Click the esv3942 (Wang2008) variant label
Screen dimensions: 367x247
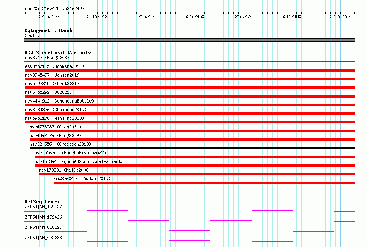coord(47,58)
